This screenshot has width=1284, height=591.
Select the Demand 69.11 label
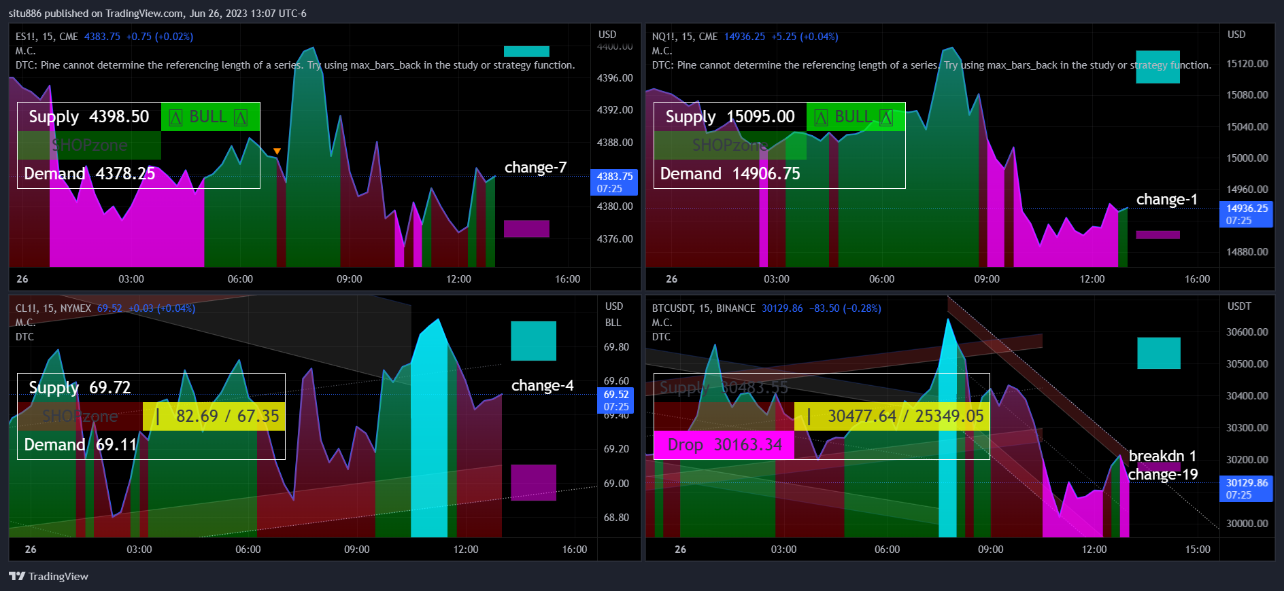[80, 445]
